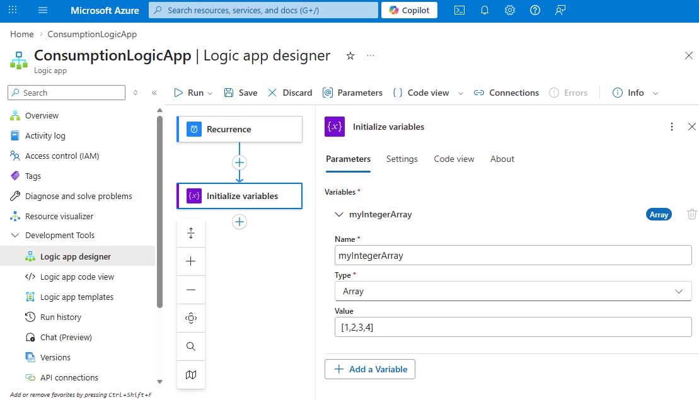The image size is (699, 400).
Task: Switch to the About tab
Action: (x=502, y=159)
